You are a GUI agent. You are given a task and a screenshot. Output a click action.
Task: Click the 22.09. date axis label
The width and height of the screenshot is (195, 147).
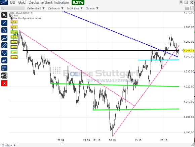61,140
